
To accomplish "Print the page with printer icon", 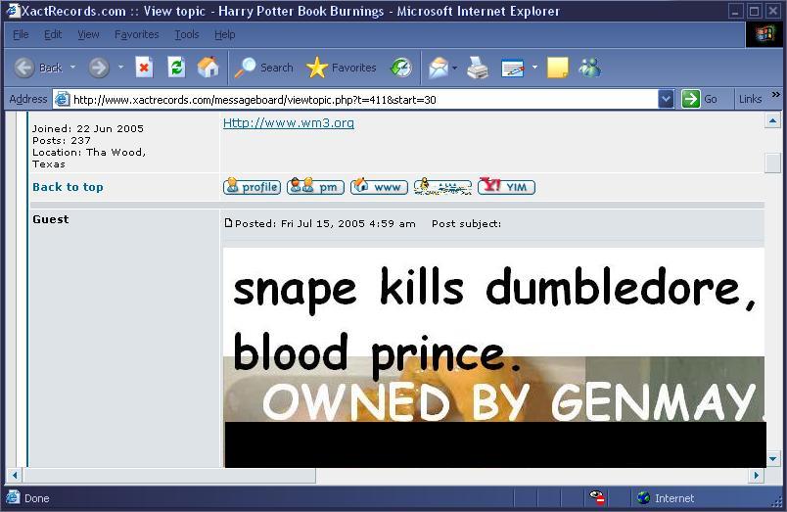I will [x=478, y=68].
